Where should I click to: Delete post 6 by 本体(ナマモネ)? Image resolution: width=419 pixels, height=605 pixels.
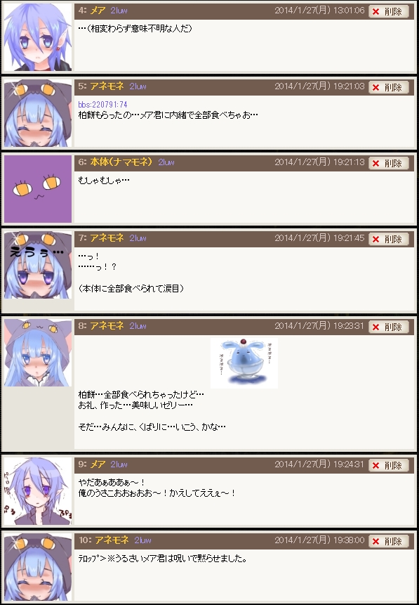click(389, 163)
